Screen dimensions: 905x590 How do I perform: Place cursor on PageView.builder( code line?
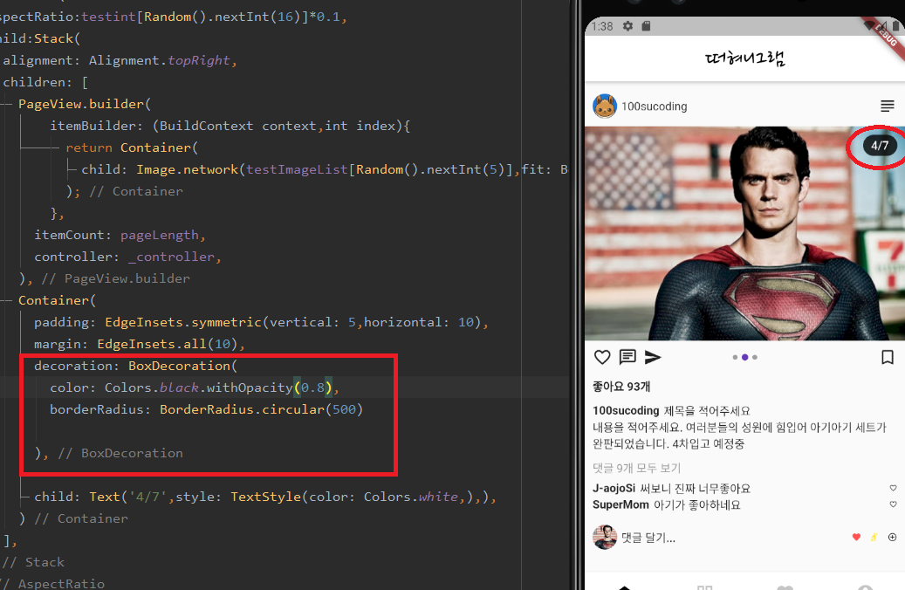point(85,104)
